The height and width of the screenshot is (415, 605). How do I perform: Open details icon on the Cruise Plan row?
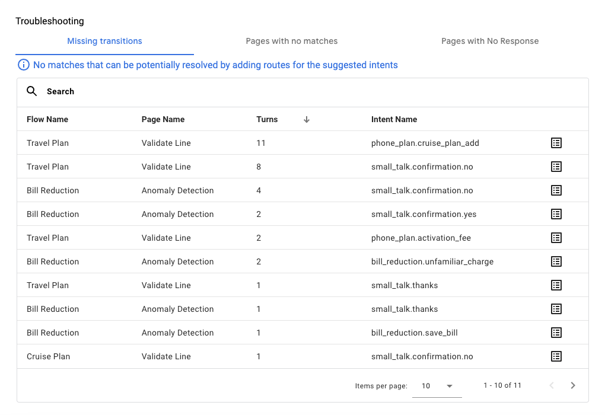(x=556, y=356)
